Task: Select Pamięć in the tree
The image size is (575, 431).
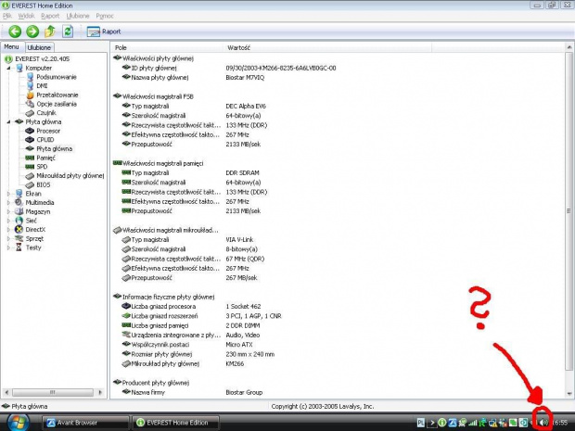Action: click(x=45, y=158)
